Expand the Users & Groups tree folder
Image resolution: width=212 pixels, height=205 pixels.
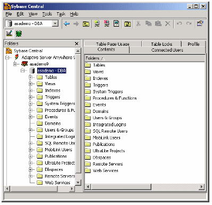[30, 130]
